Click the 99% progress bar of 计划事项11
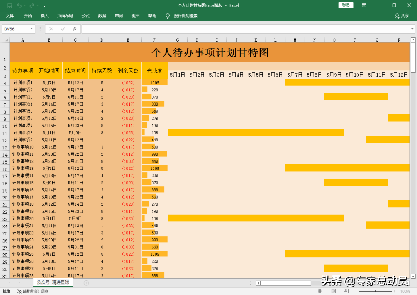This screenshot has width=417, height=295. click(x=154, y=154)
